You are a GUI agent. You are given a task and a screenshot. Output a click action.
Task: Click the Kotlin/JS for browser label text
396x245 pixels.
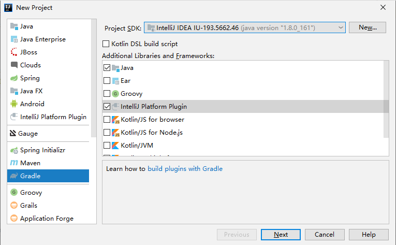coord(153,119)
